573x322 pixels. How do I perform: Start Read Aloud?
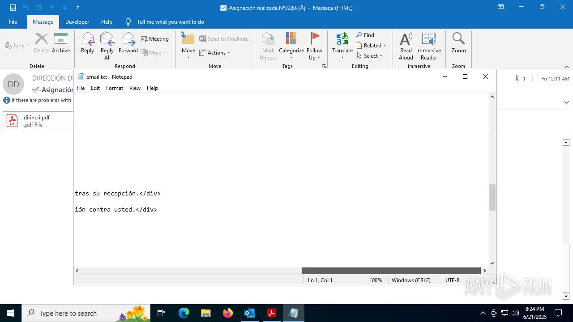point(406,46)
